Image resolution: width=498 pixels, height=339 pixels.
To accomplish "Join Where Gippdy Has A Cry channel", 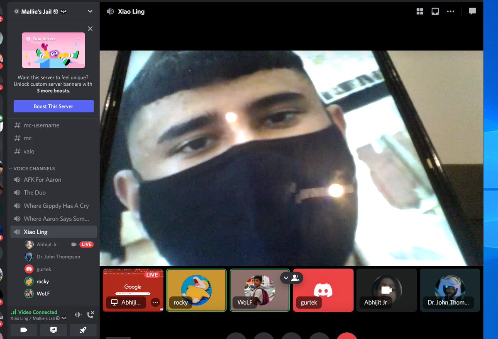I will tap(54, 206).
